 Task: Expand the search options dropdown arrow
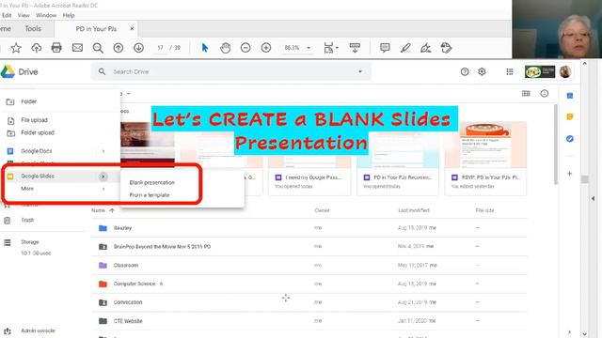tap(360, 71)
